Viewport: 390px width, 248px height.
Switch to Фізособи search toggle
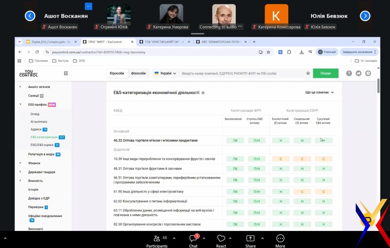(x=139, y=73)
